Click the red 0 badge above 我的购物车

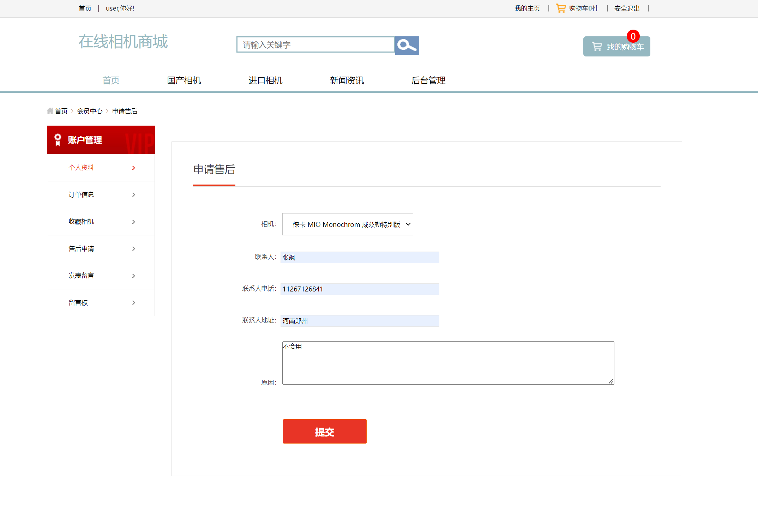[x=633, y=36]
